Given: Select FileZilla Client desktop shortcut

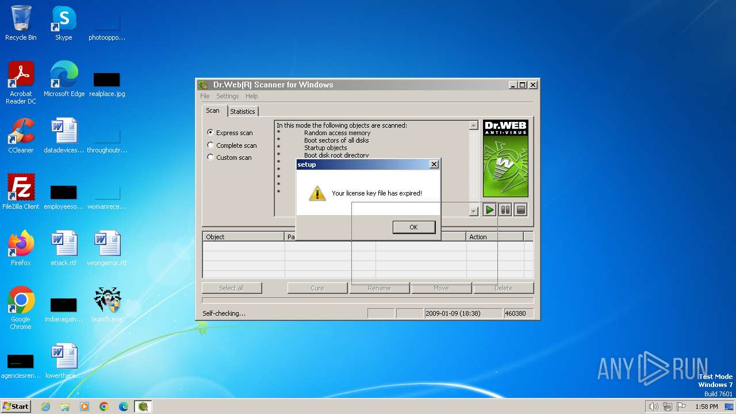Looking at the screenshot, I should tap(21, 191).
